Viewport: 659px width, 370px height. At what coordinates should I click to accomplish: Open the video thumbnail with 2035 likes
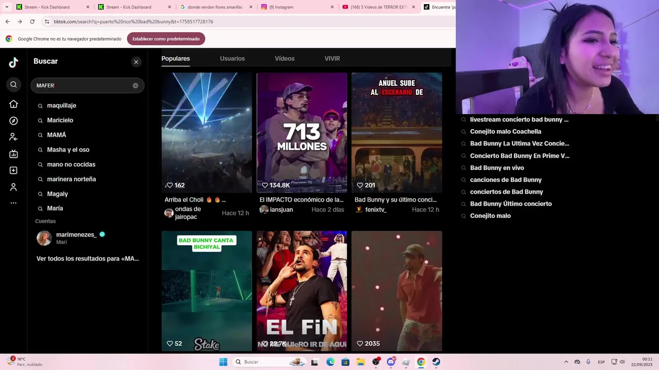tap(396, 291)
